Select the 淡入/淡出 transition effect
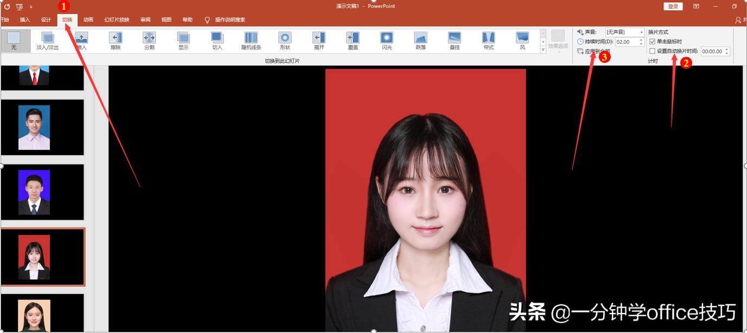Image resolution: width=747 pixels, height=333 pixels. [x=48, y=40]
